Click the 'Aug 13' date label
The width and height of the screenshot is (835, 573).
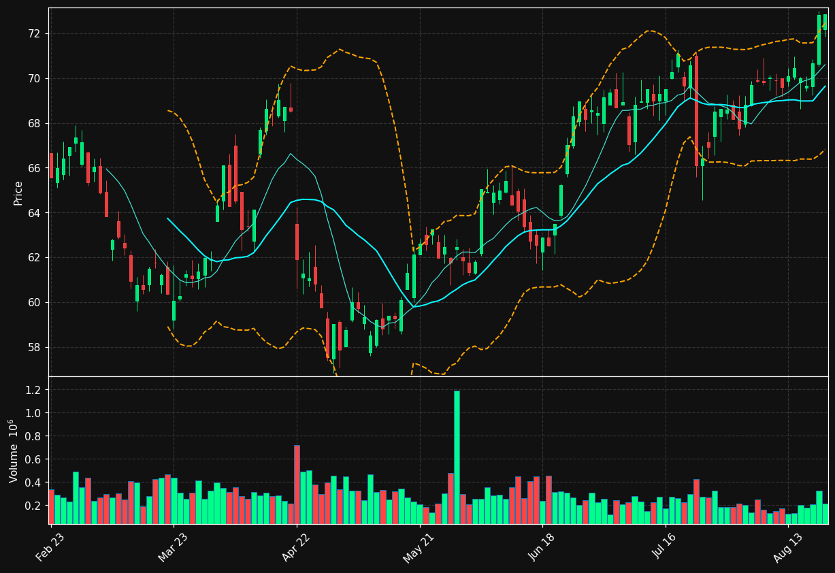(787, 549)
